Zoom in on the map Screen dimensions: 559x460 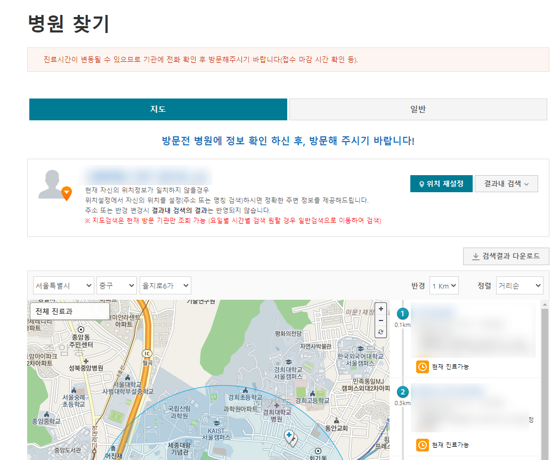(x=380, y=309)
